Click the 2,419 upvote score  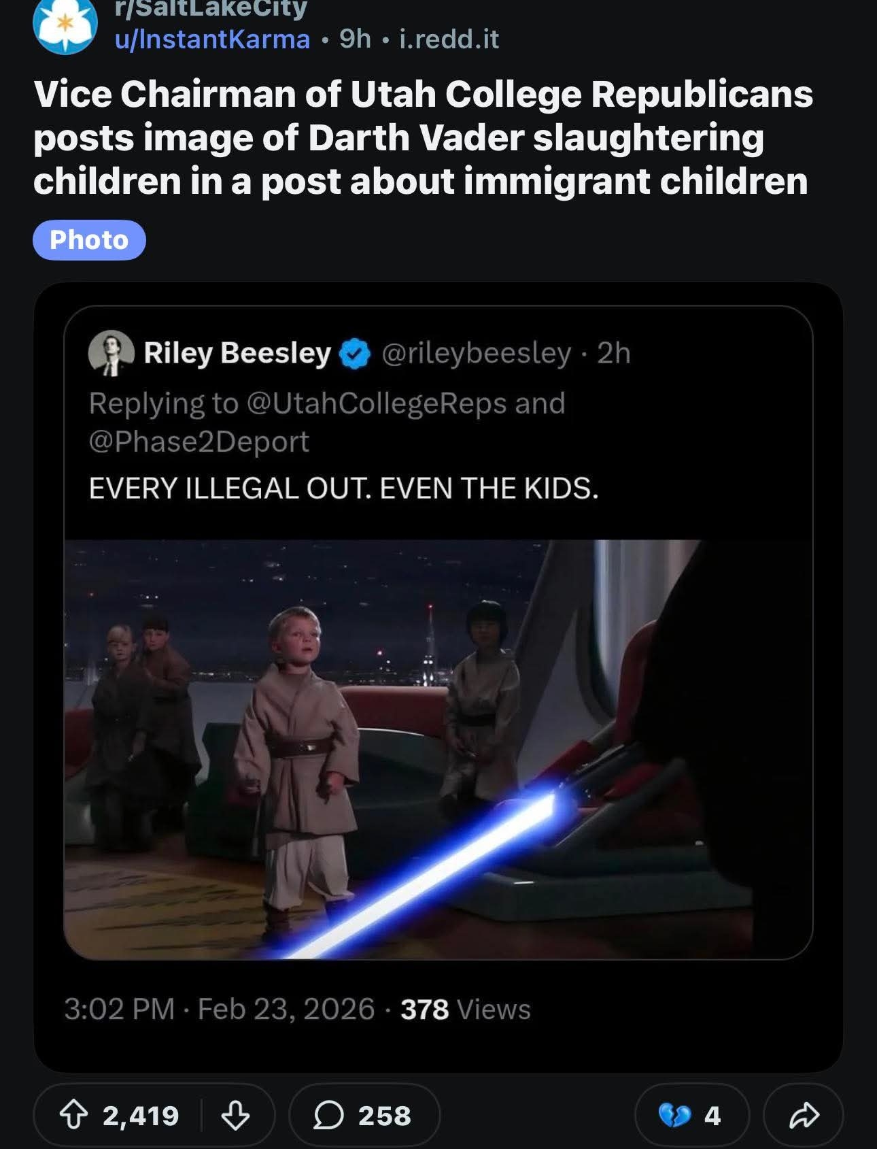[x=141, y=1116]
